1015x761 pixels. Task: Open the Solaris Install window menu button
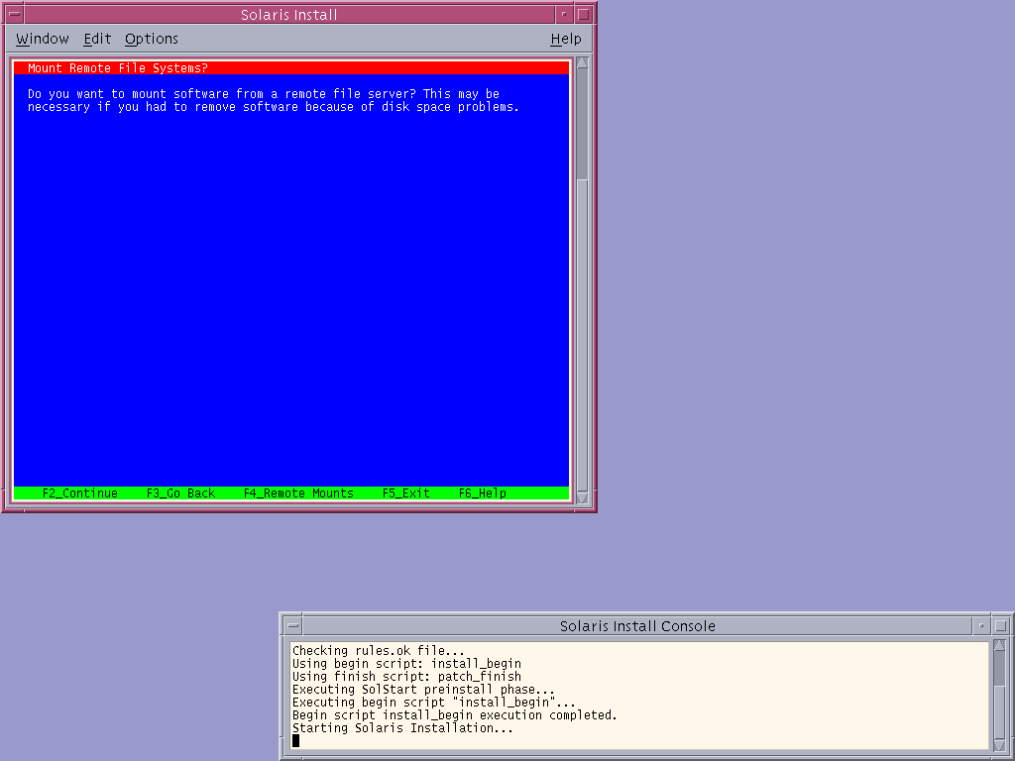click(x=14, y=14)
